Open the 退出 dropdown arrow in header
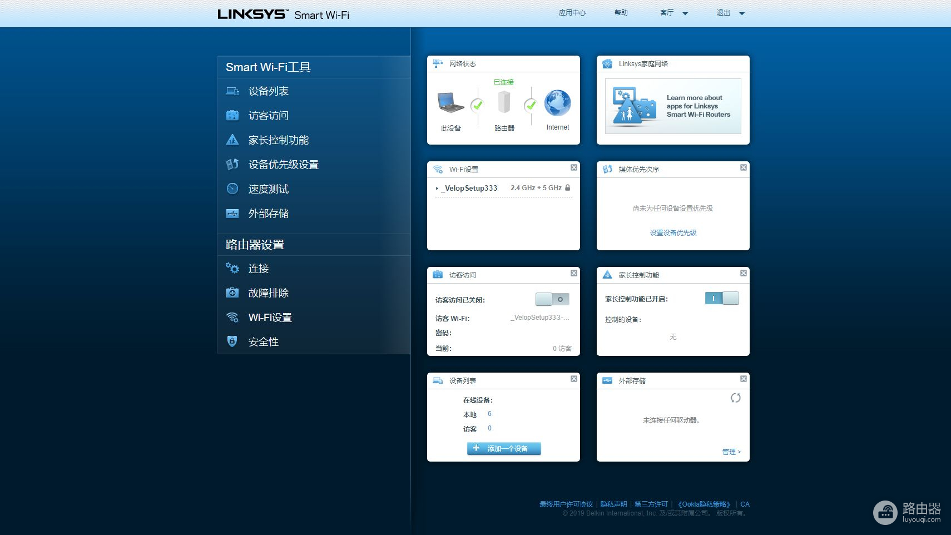 pos(741,13)
